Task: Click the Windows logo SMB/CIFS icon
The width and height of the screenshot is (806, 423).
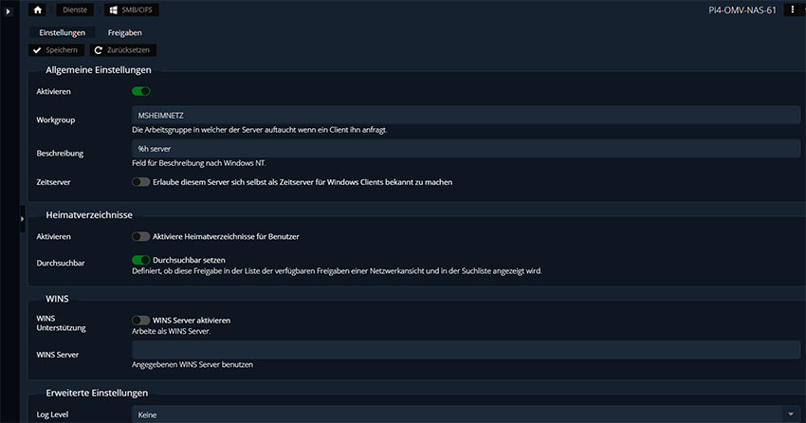Action: coord(111,9)
